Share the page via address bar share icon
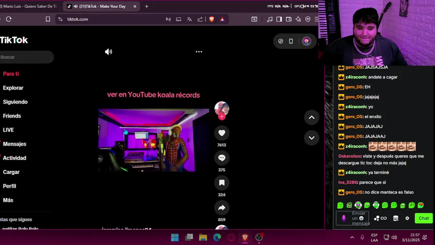Image resolution: width=435 pixels, height=245 pixels. coord(200,19)
